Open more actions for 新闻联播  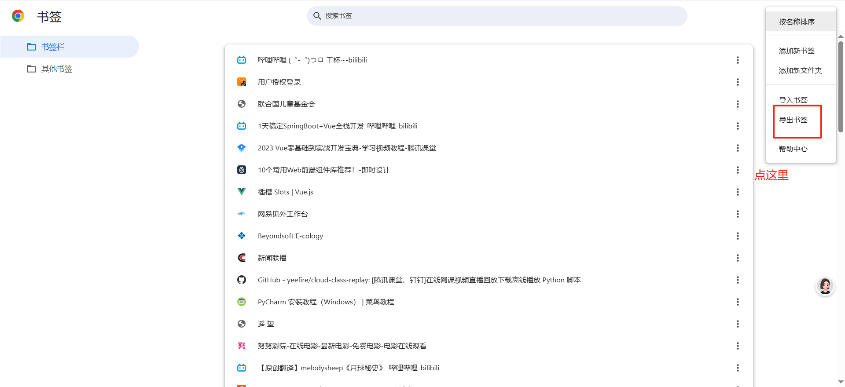[738, 258]
